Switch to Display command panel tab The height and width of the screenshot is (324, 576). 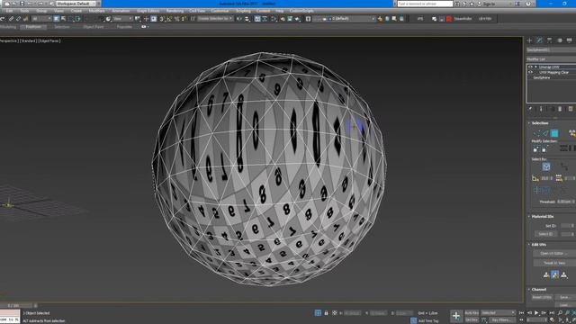[569, 40]
